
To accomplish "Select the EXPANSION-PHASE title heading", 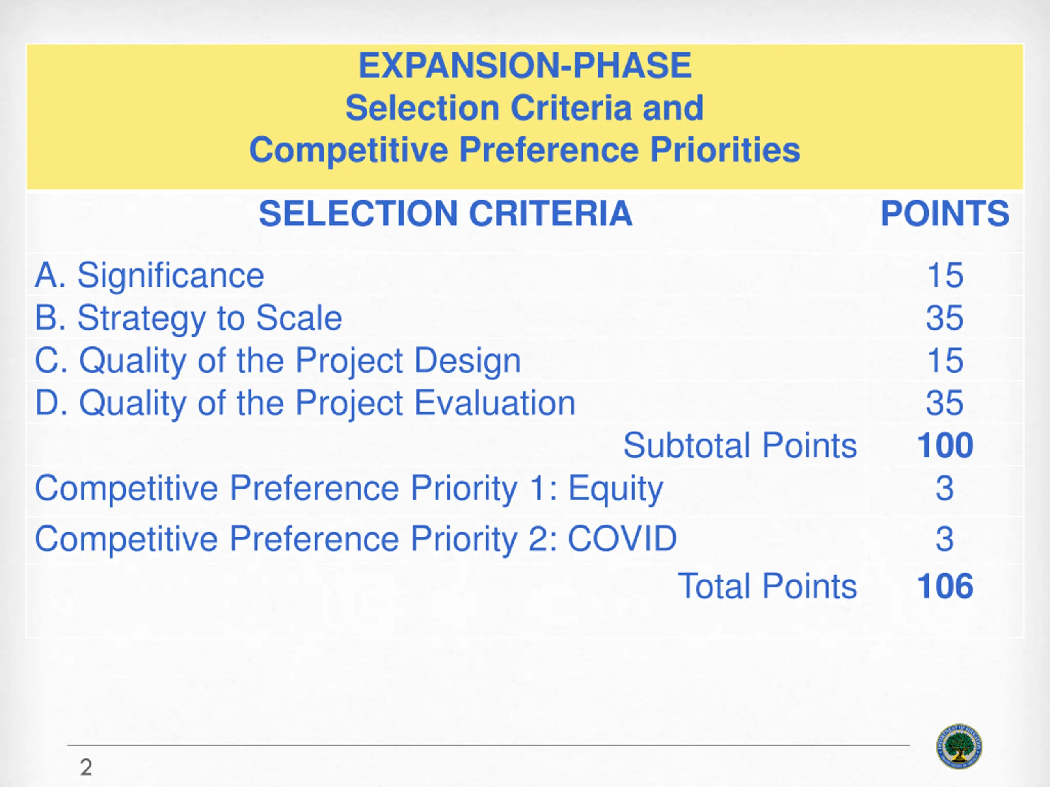I will [525, 66].
